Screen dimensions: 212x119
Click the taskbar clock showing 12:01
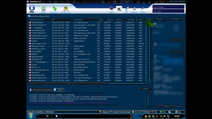click(177, 116)
